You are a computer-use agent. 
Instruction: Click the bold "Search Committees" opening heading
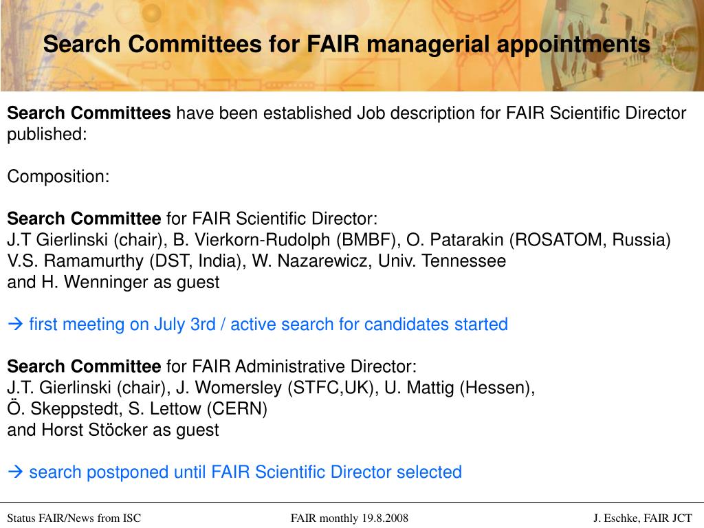tap(89, 113)
